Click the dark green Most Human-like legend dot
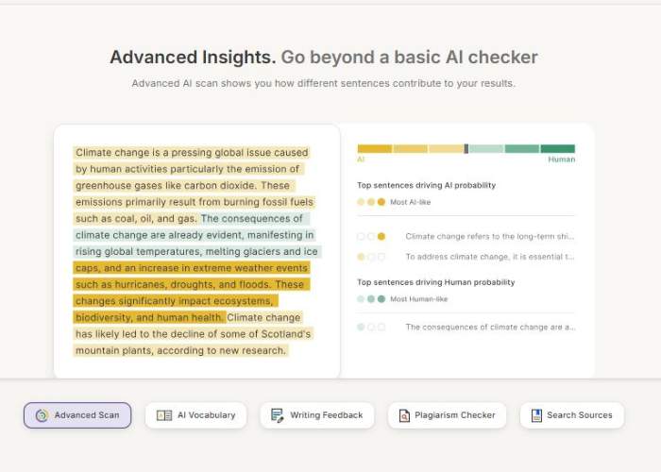661x472 pixels. 381,299
